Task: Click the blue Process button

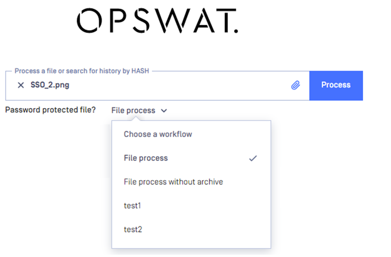Action: pyautogui.click(x=336, y=86)
